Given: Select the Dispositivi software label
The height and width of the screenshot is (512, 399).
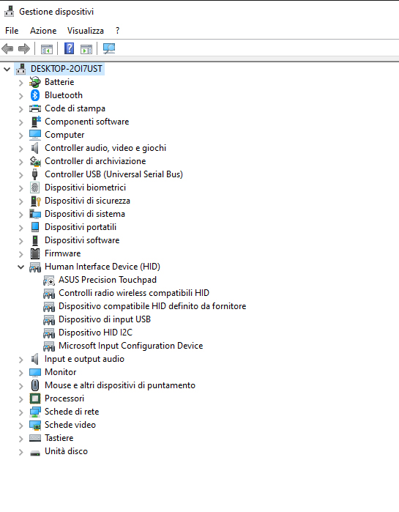Looking at the screenshot, I should pyautogui.click(x=82, y=240).
